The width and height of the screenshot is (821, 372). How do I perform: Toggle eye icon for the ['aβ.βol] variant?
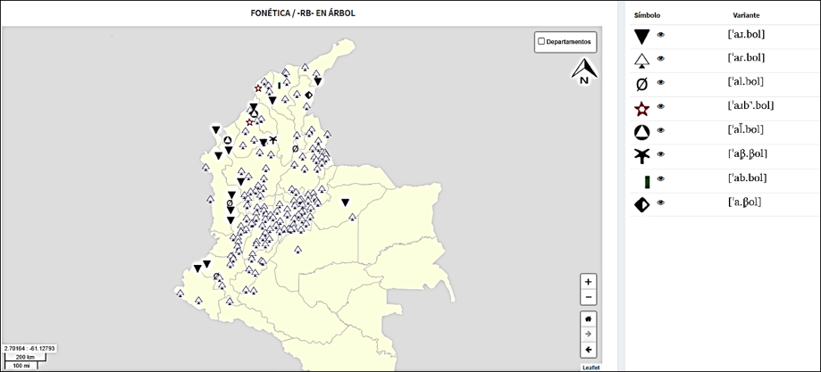coord(661,155)
